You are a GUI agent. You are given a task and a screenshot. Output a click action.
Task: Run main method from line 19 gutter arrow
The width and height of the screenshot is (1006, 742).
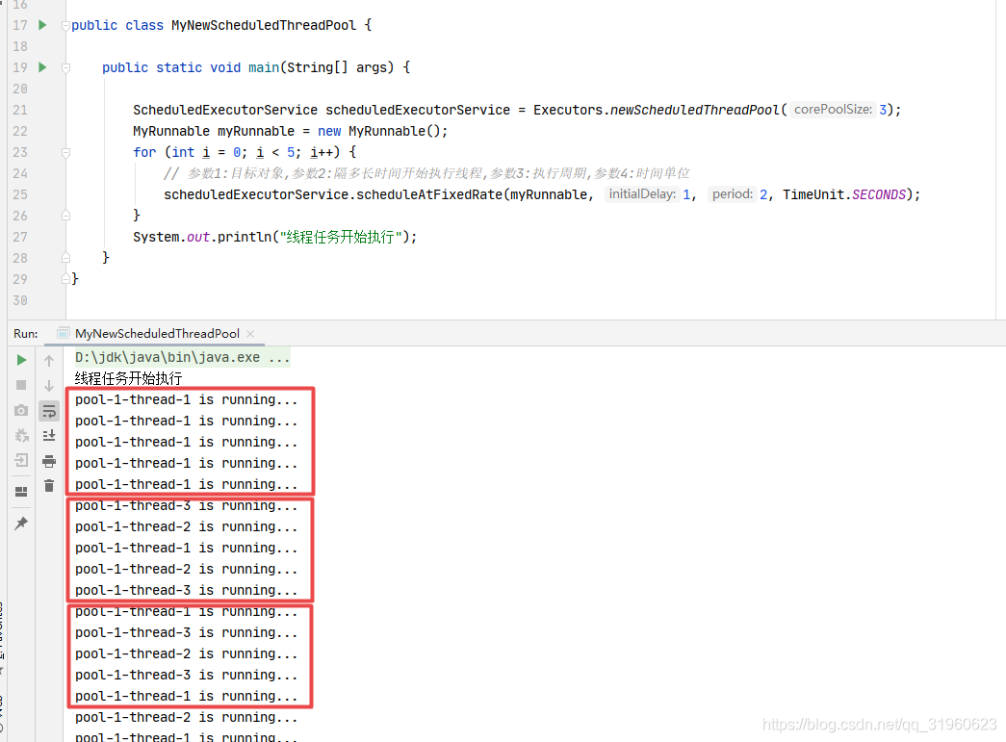click(x=42, y=67)
